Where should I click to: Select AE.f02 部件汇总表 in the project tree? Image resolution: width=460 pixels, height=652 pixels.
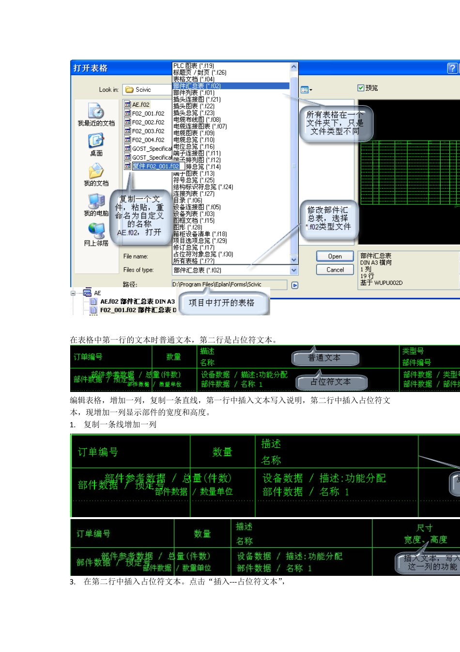click(133, 302)
